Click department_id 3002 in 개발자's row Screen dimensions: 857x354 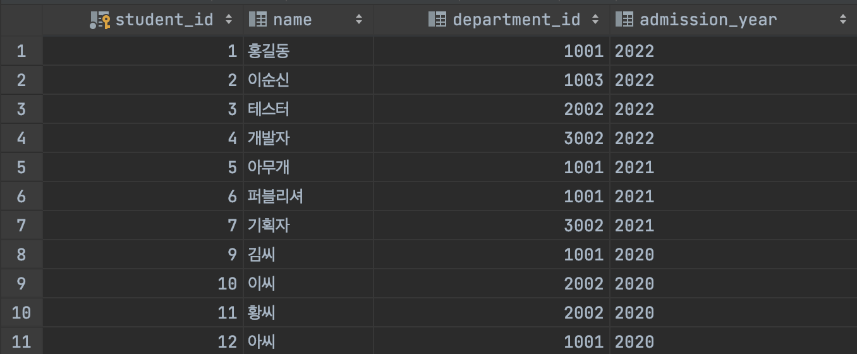[491, 138]
